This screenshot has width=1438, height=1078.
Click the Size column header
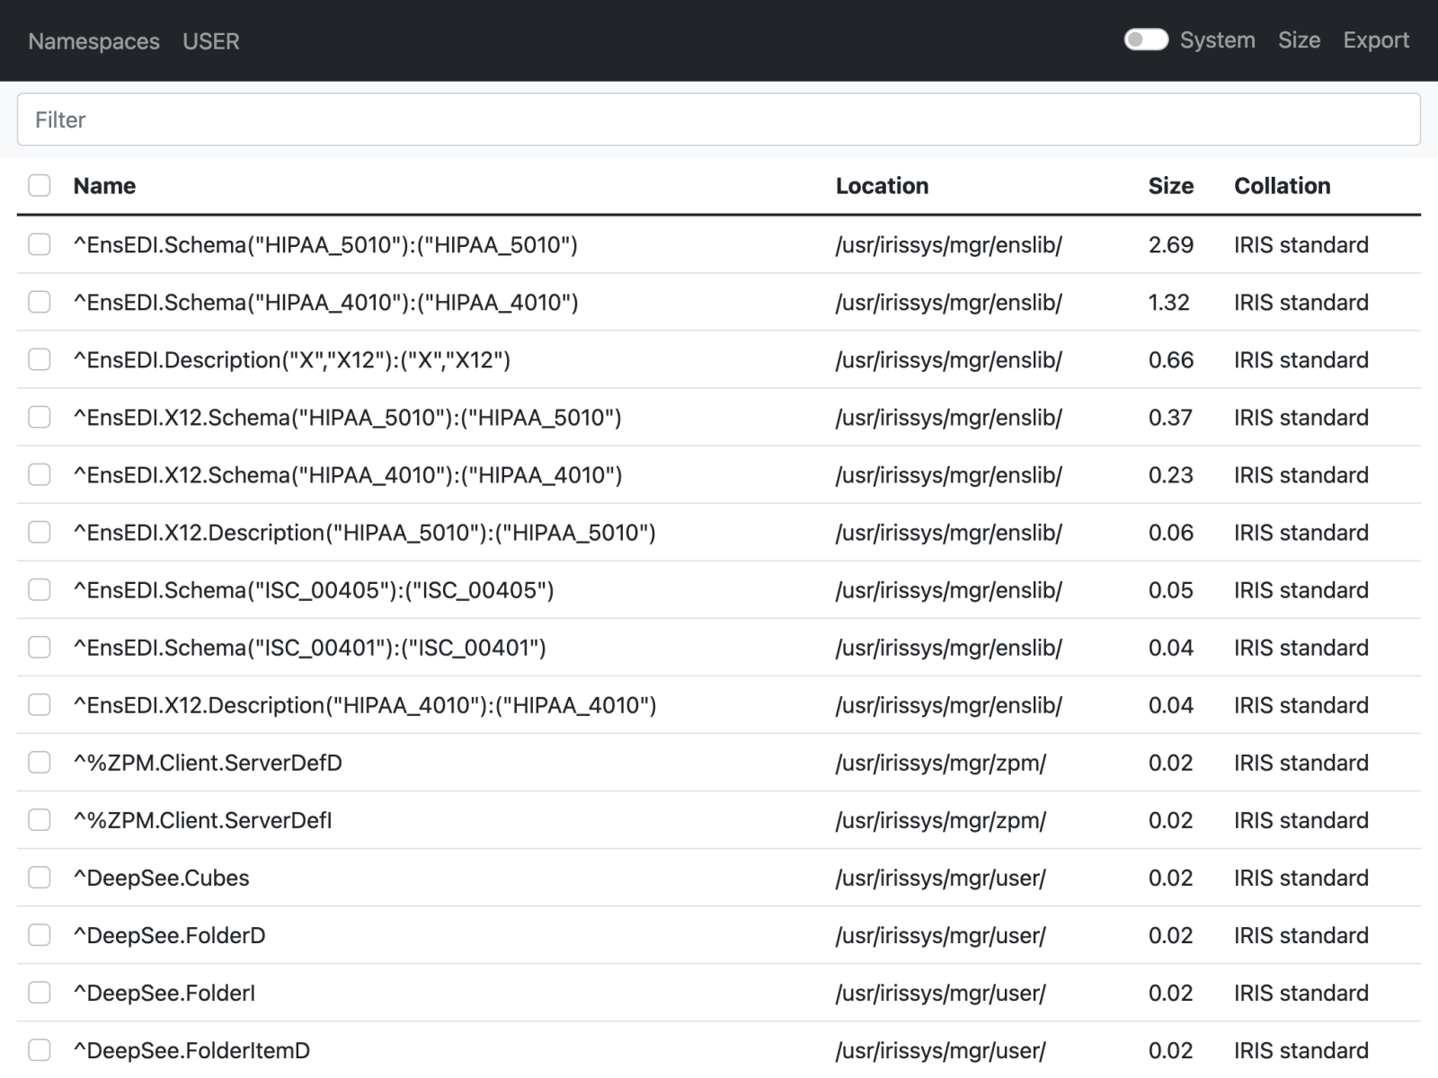[x=1170, y=186]
